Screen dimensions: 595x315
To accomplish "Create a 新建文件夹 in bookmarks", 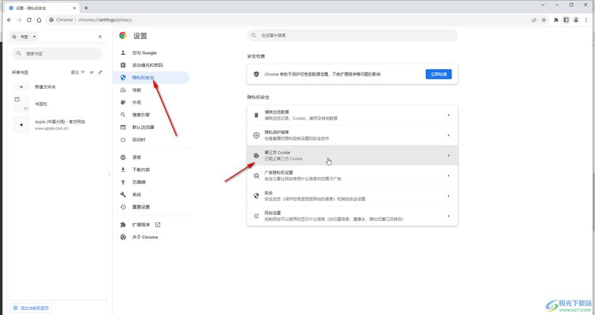I will coord(57,87).
